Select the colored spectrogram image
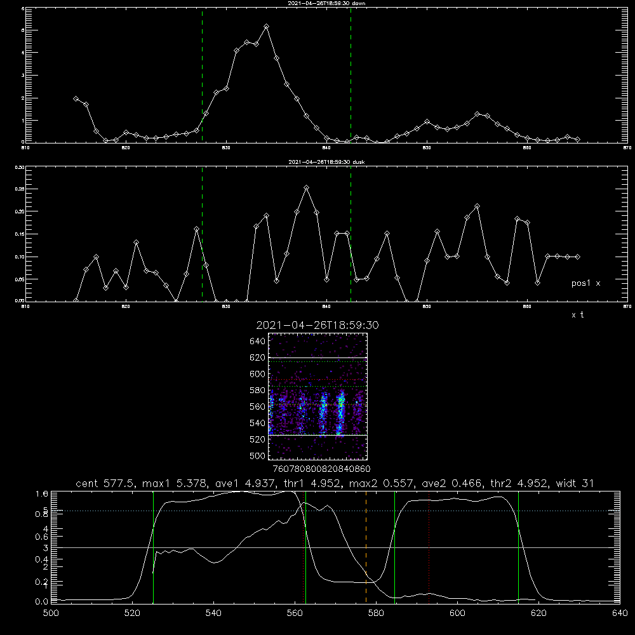The width and height of the screenshot is (635, 635). (318, 396)
